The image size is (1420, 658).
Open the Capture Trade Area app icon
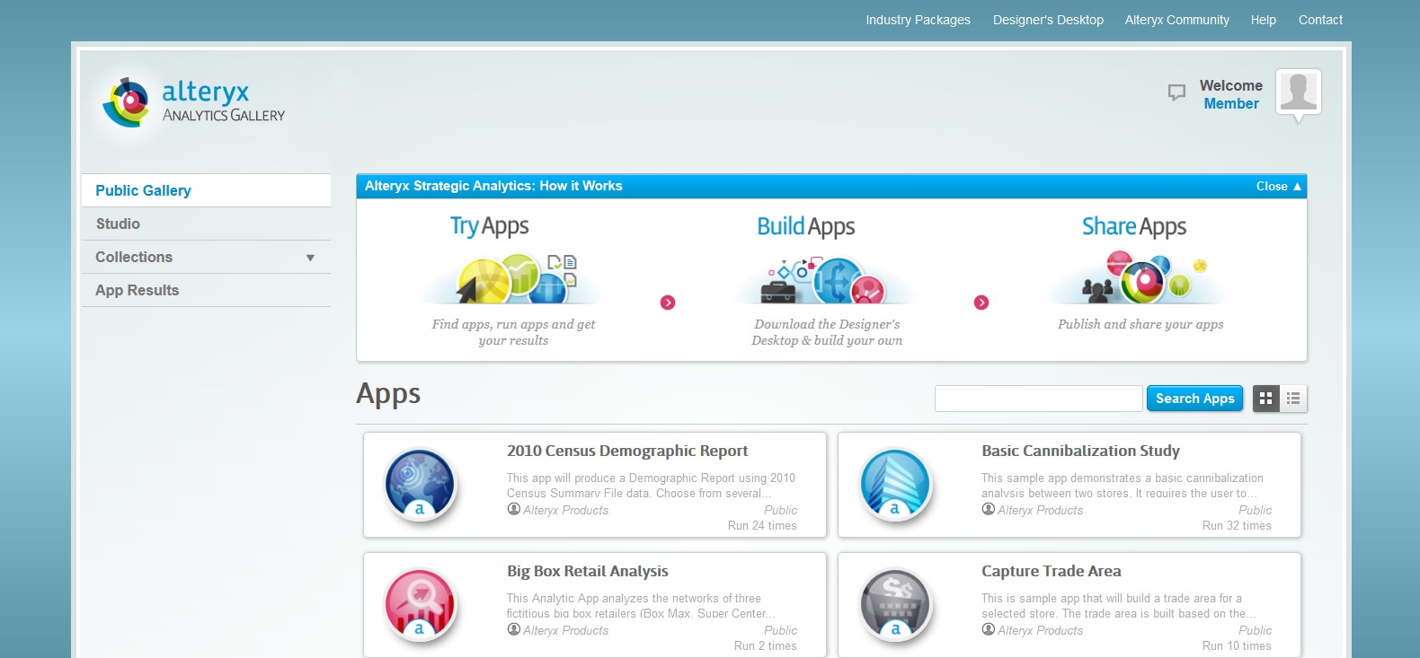coord(895,605)
